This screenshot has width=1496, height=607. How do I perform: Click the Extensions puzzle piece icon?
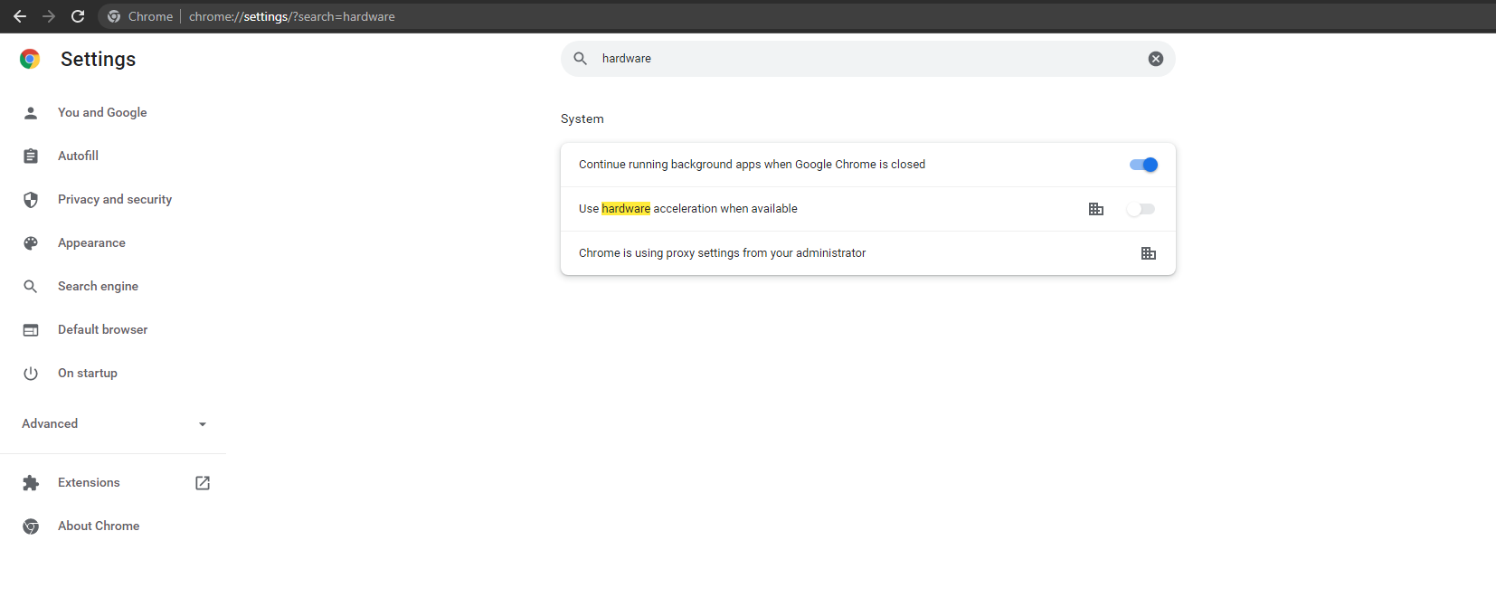[31, 483]
